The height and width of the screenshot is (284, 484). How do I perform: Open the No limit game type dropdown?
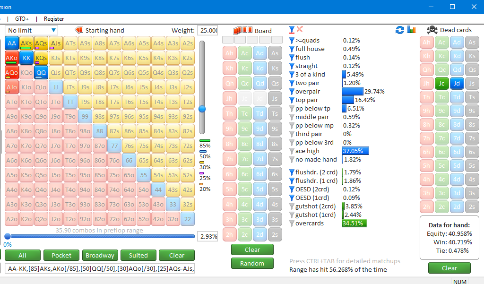pyautogui.click(x=31, y=30)
